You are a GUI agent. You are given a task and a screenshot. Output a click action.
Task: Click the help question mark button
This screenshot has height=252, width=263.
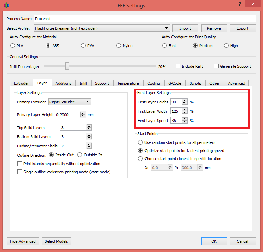pyautogui.click(x=240, y=4)
